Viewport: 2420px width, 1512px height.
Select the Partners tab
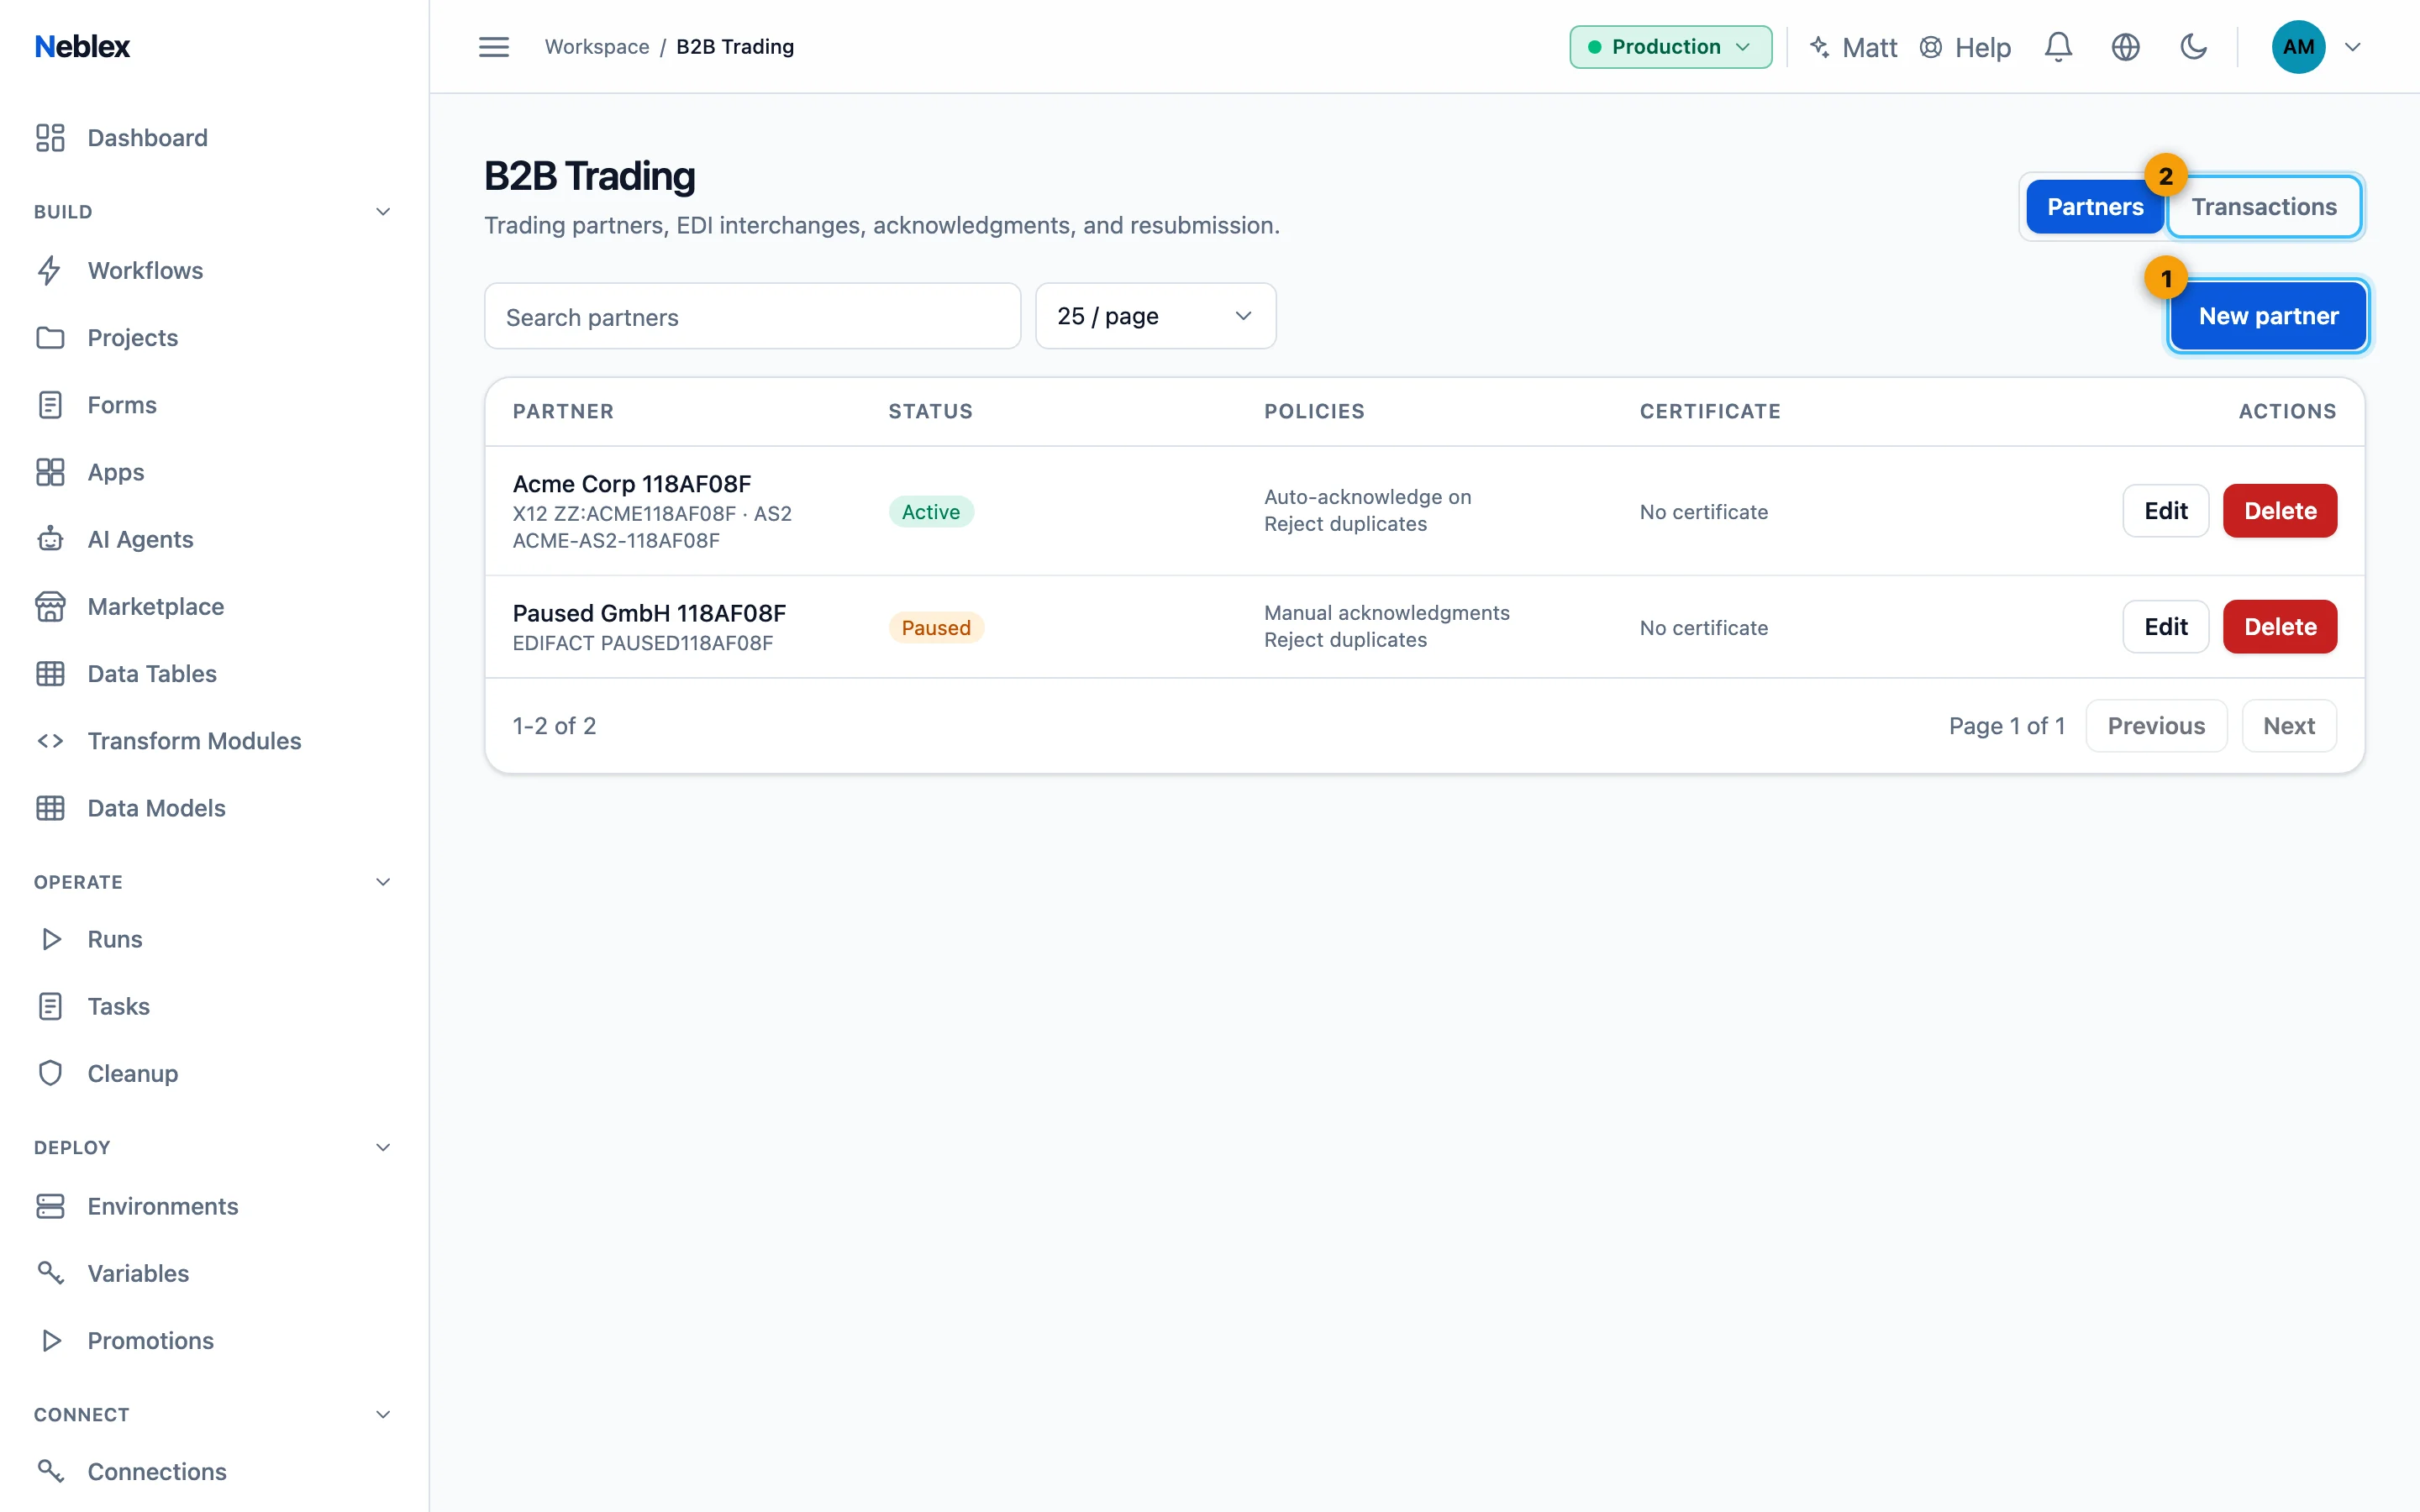[2094, 207]
